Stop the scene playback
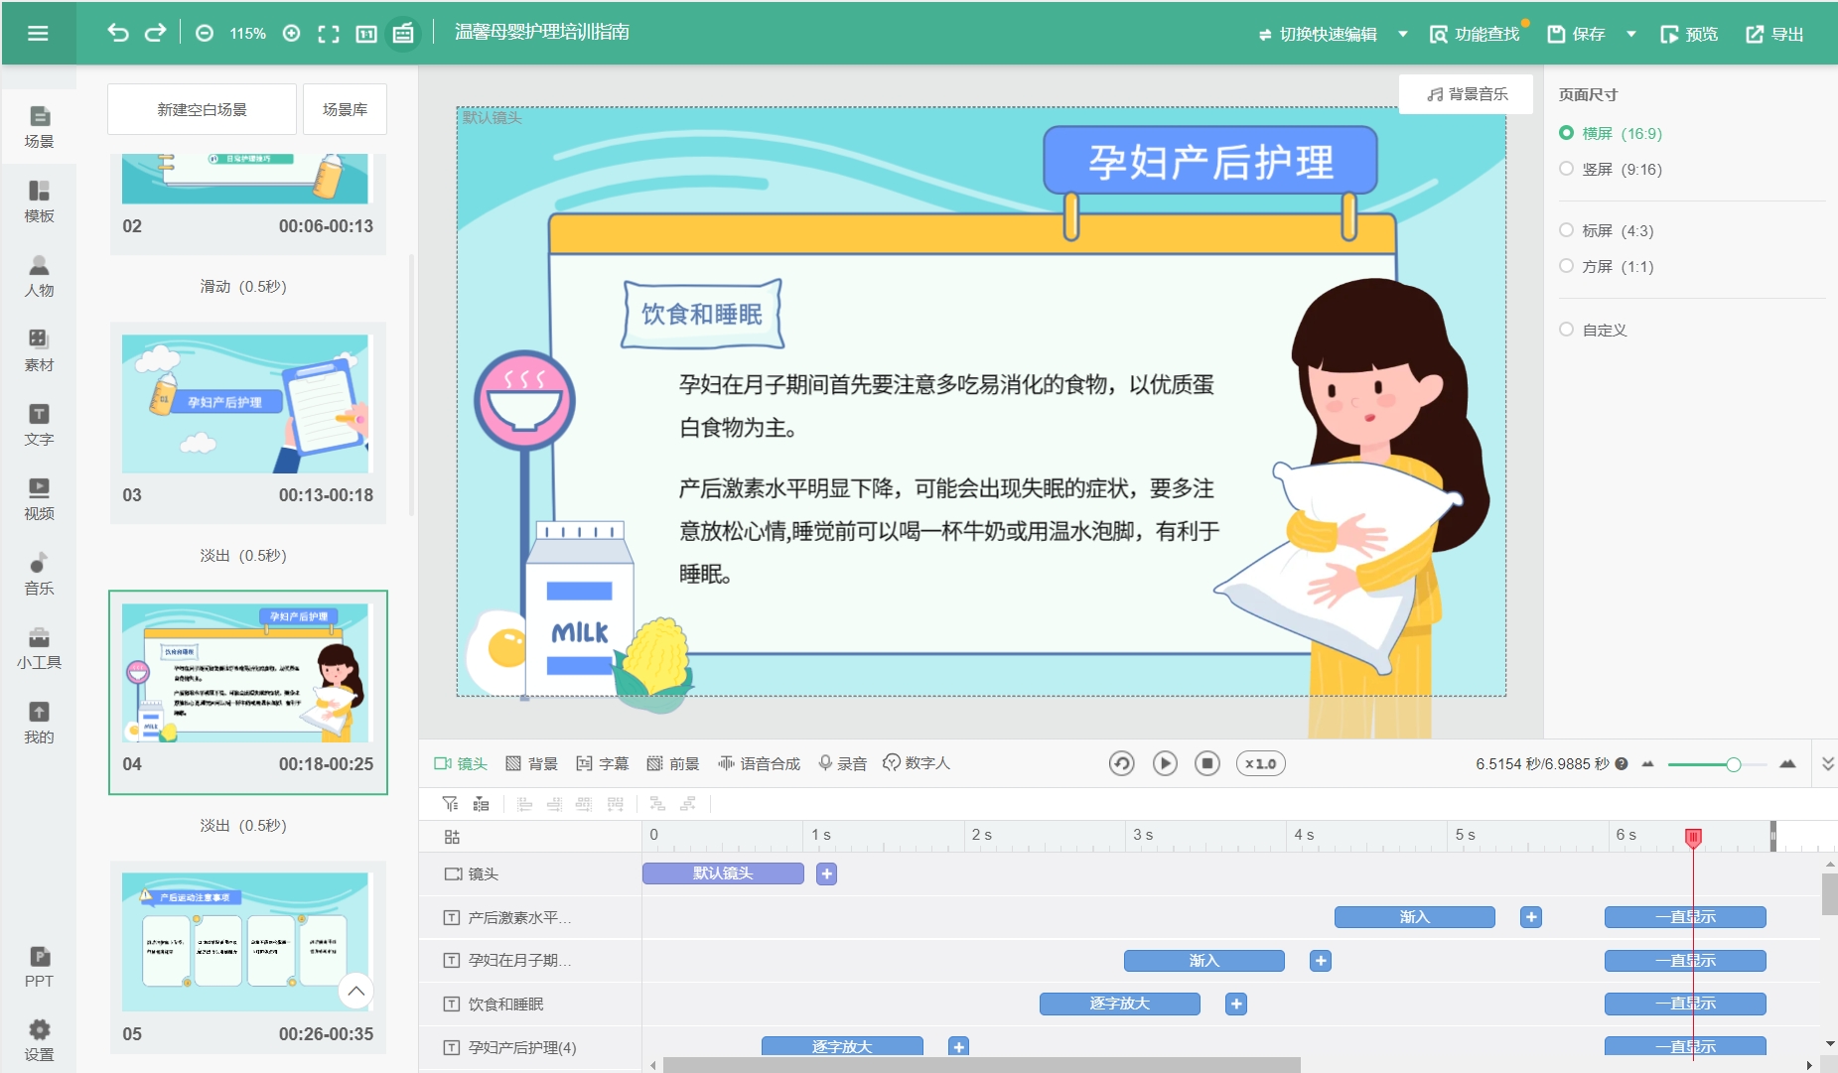 point(1207,763)
